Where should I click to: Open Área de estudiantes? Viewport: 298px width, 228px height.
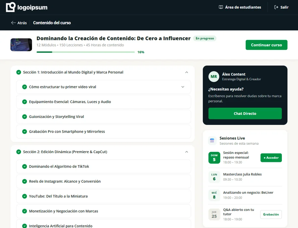240,7
